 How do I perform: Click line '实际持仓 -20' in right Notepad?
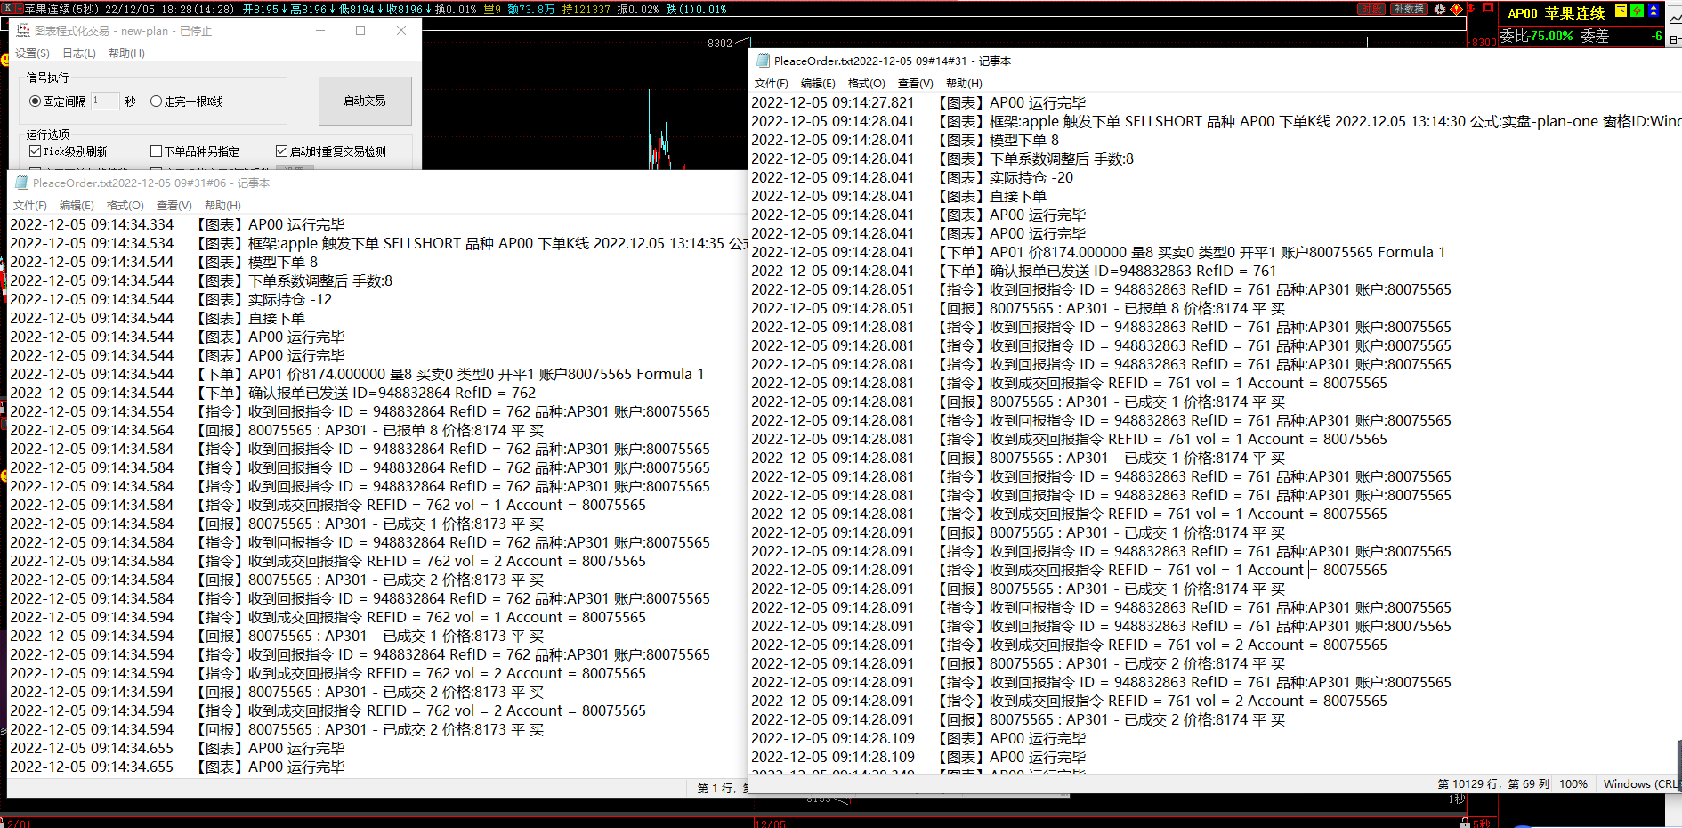click(1031, 177)
